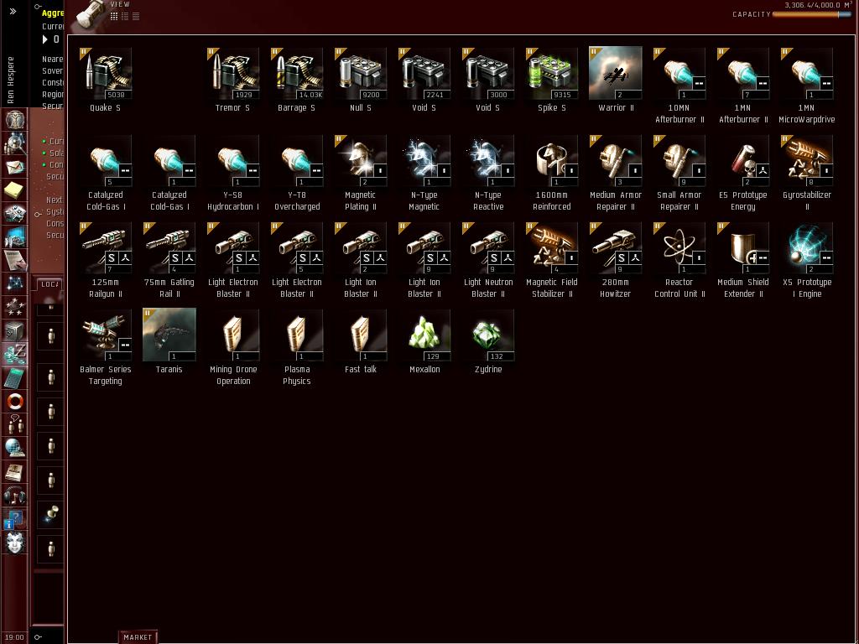859x644 pixels.
Task: Select the Quake S ammo stack
Action: click(x=105, y=80)
